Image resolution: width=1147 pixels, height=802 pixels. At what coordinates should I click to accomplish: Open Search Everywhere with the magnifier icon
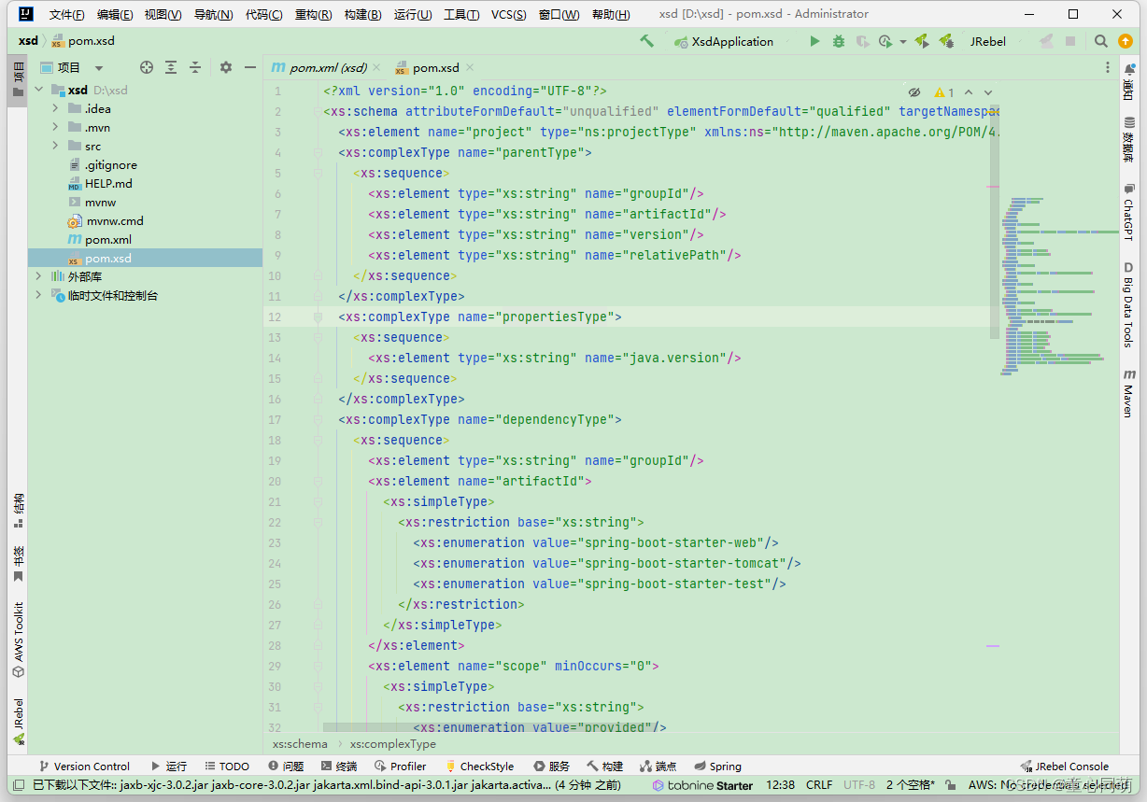1101,41
